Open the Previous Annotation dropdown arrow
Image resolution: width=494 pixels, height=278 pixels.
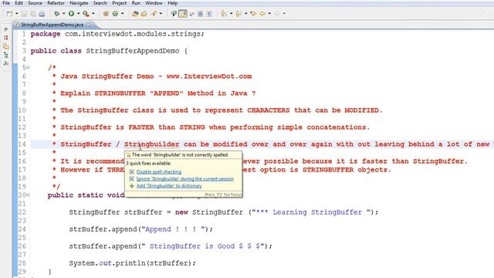coord(245,14)
